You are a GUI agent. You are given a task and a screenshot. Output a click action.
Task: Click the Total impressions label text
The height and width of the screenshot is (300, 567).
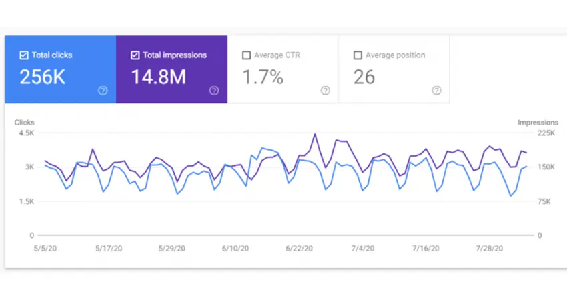[175, 55]
